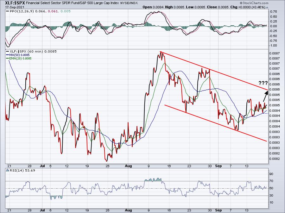
Task: Click the ??? text annotation
Action: point(263,83)
